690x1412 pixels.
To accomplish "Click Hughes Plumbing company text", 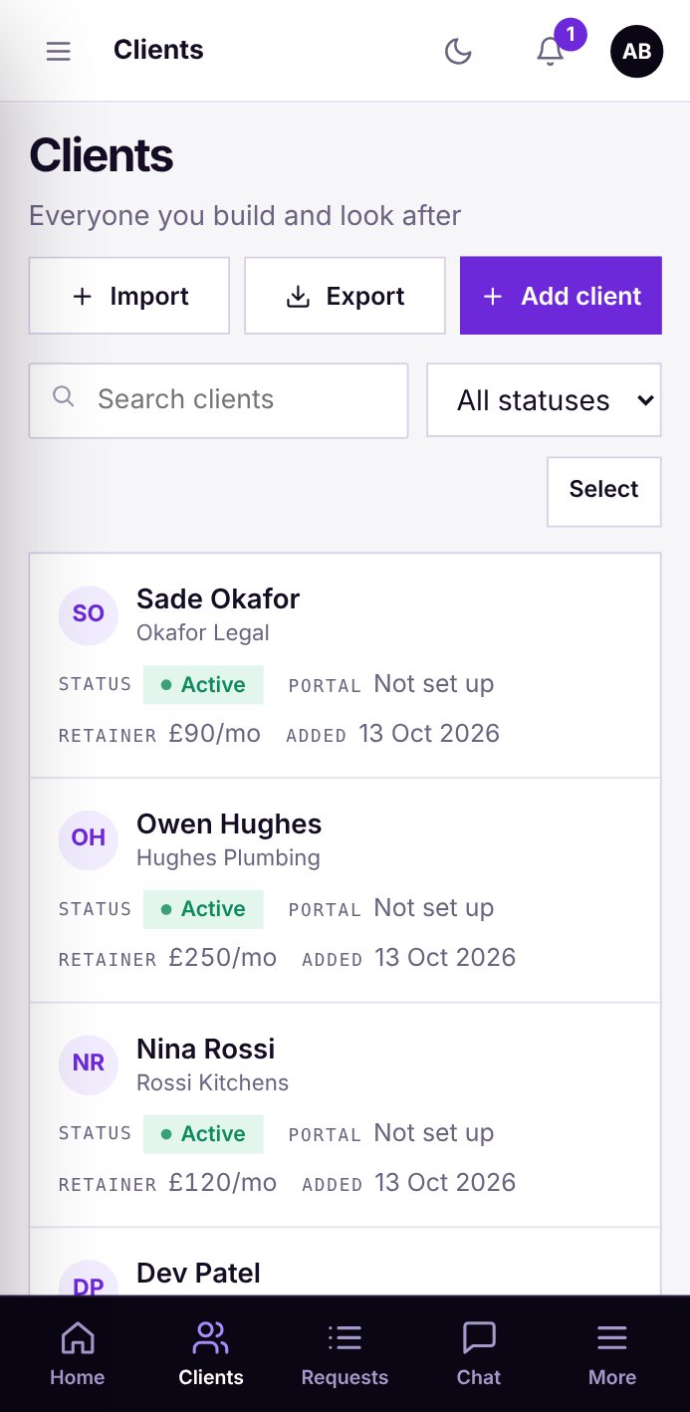I will point(228,857).
